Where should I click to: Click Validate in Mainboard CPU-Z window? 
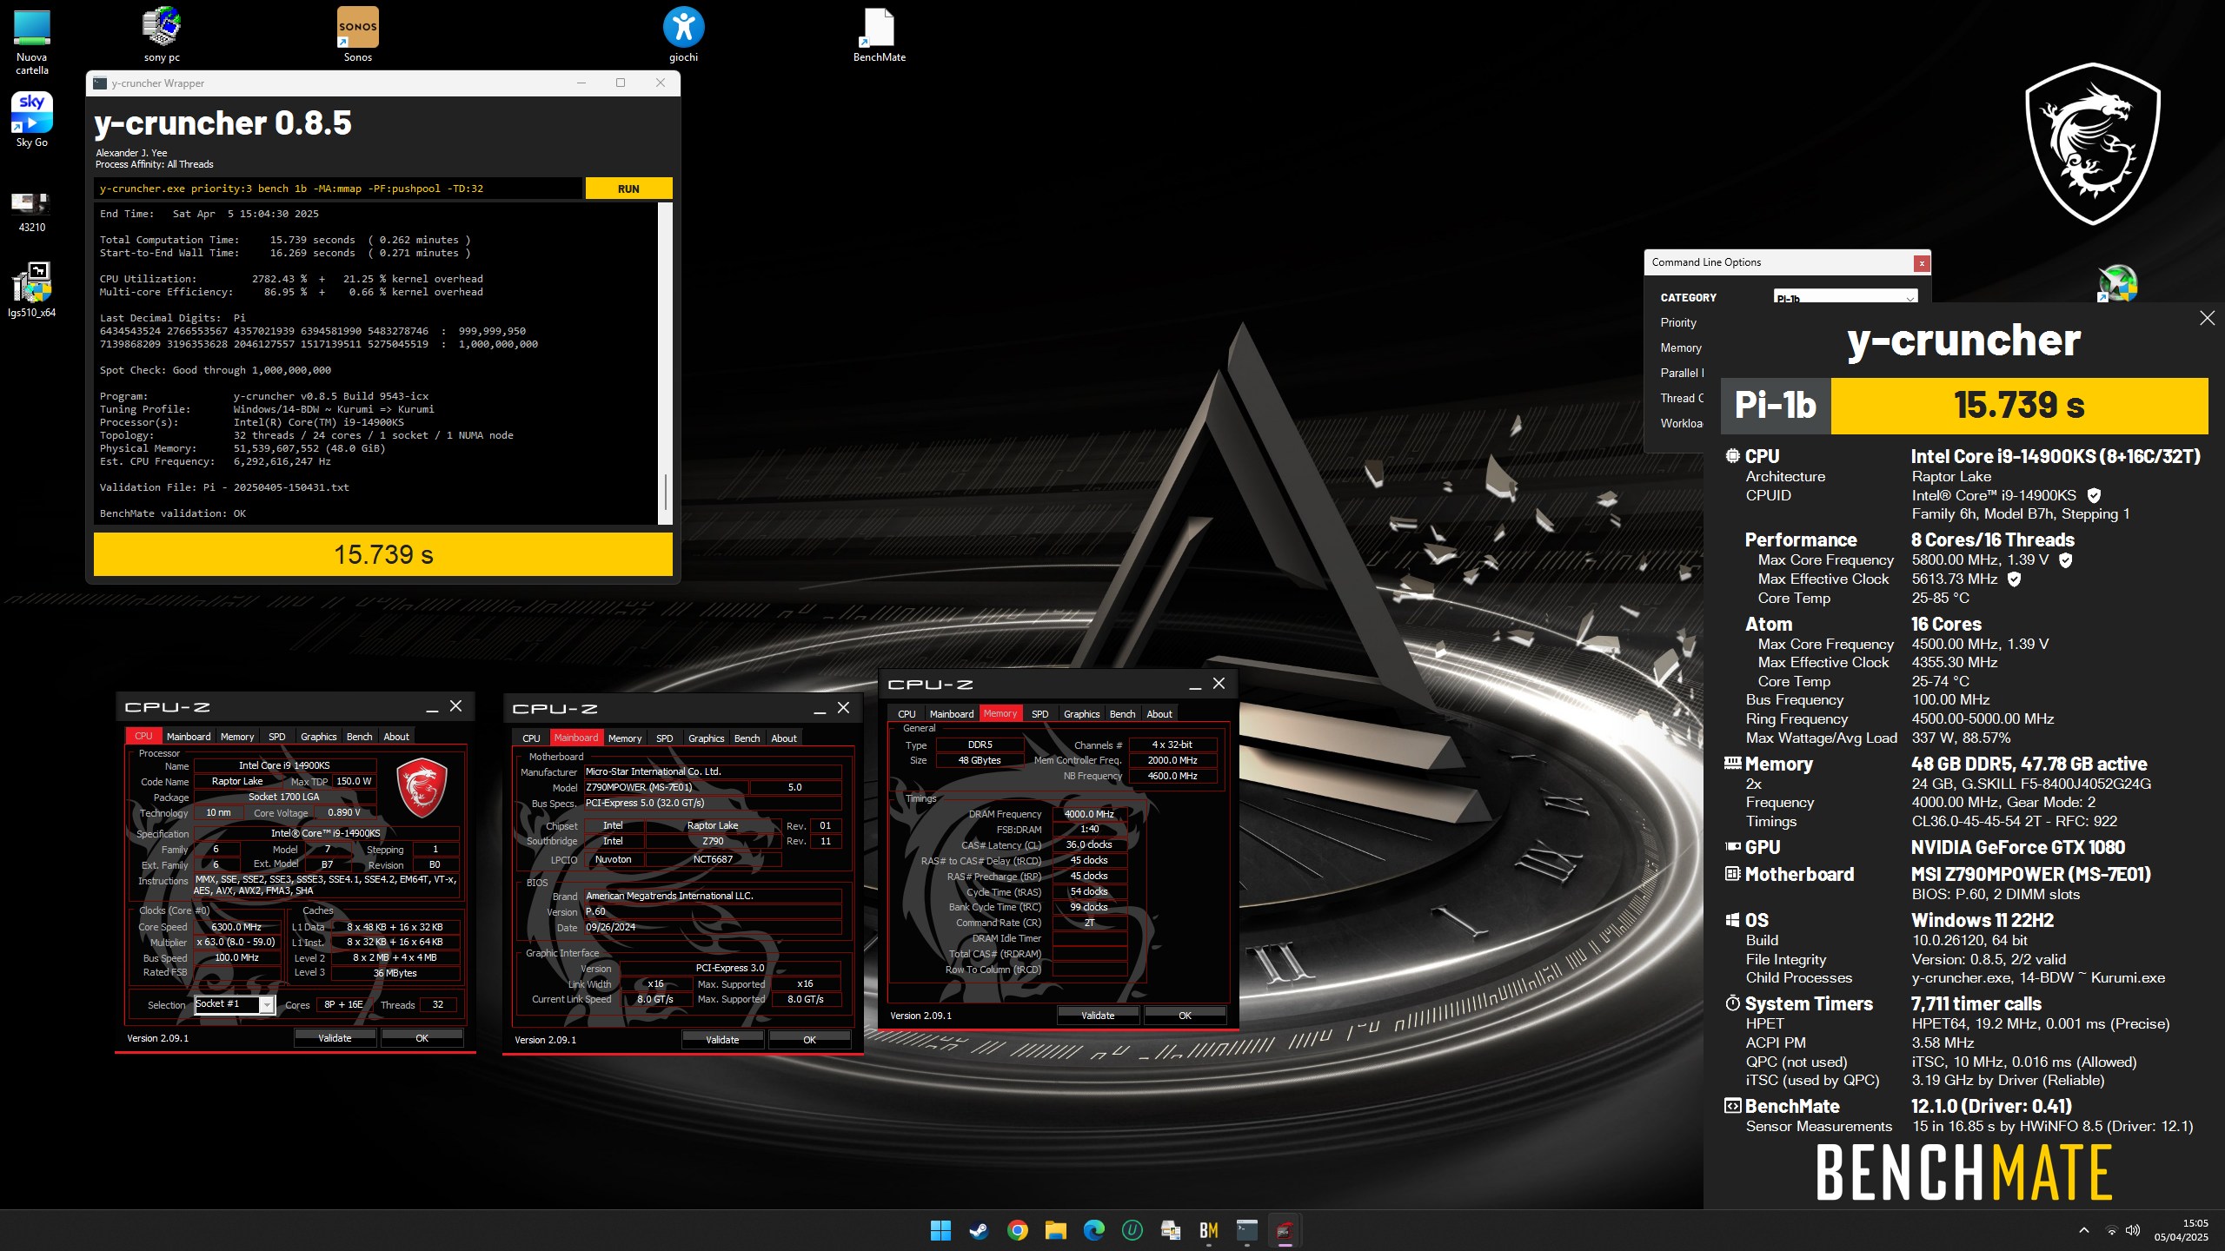722,1040
